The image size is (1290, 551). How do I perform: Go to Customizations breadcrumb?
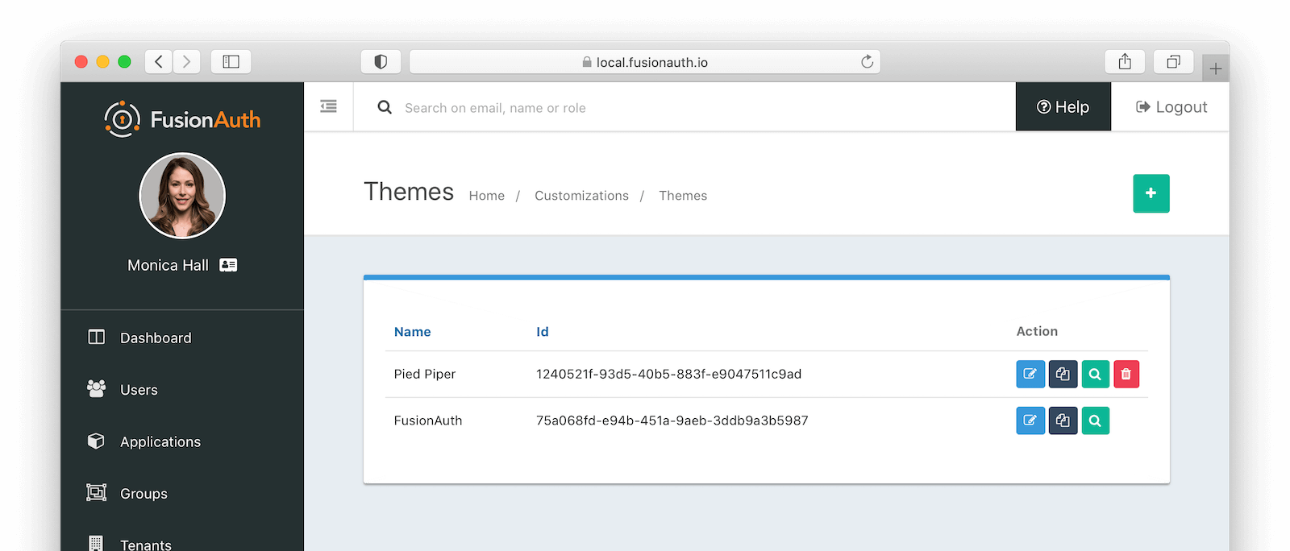pyautogui.click(x=581, y=196)
